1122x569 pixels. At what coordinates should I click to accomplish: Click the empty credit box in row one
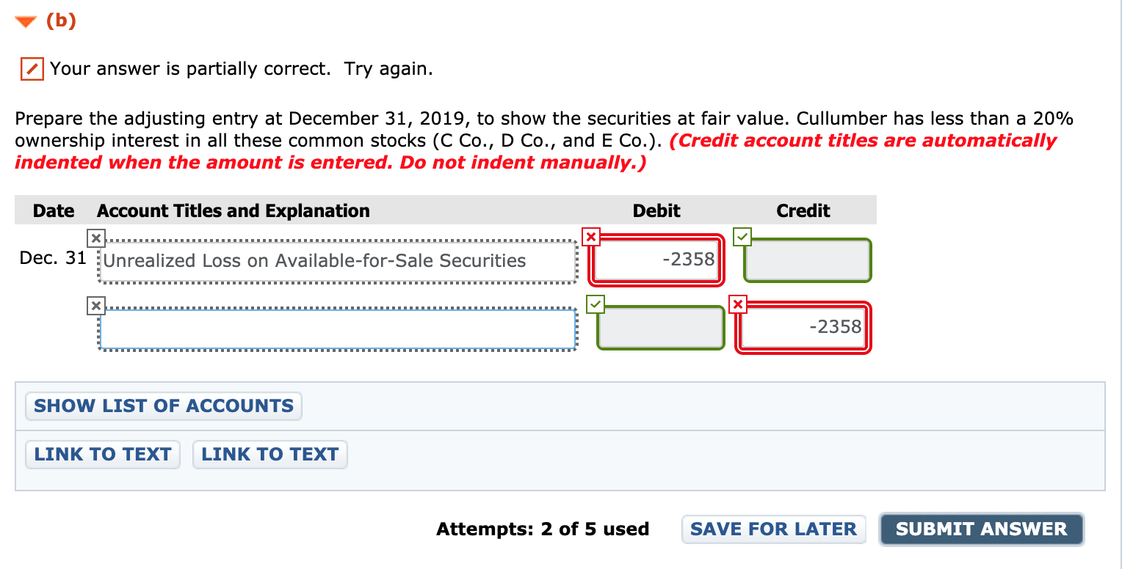click(806, 259)
